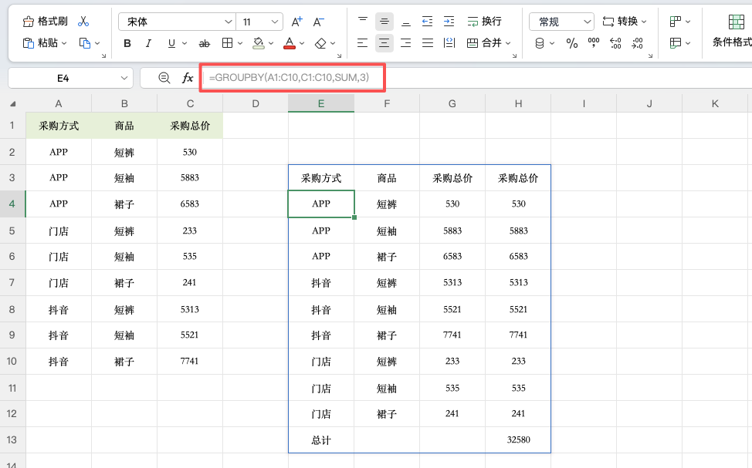The image size is (752, 468).
Task: Toggle underline formatting
Action: [x=171, y=44]
